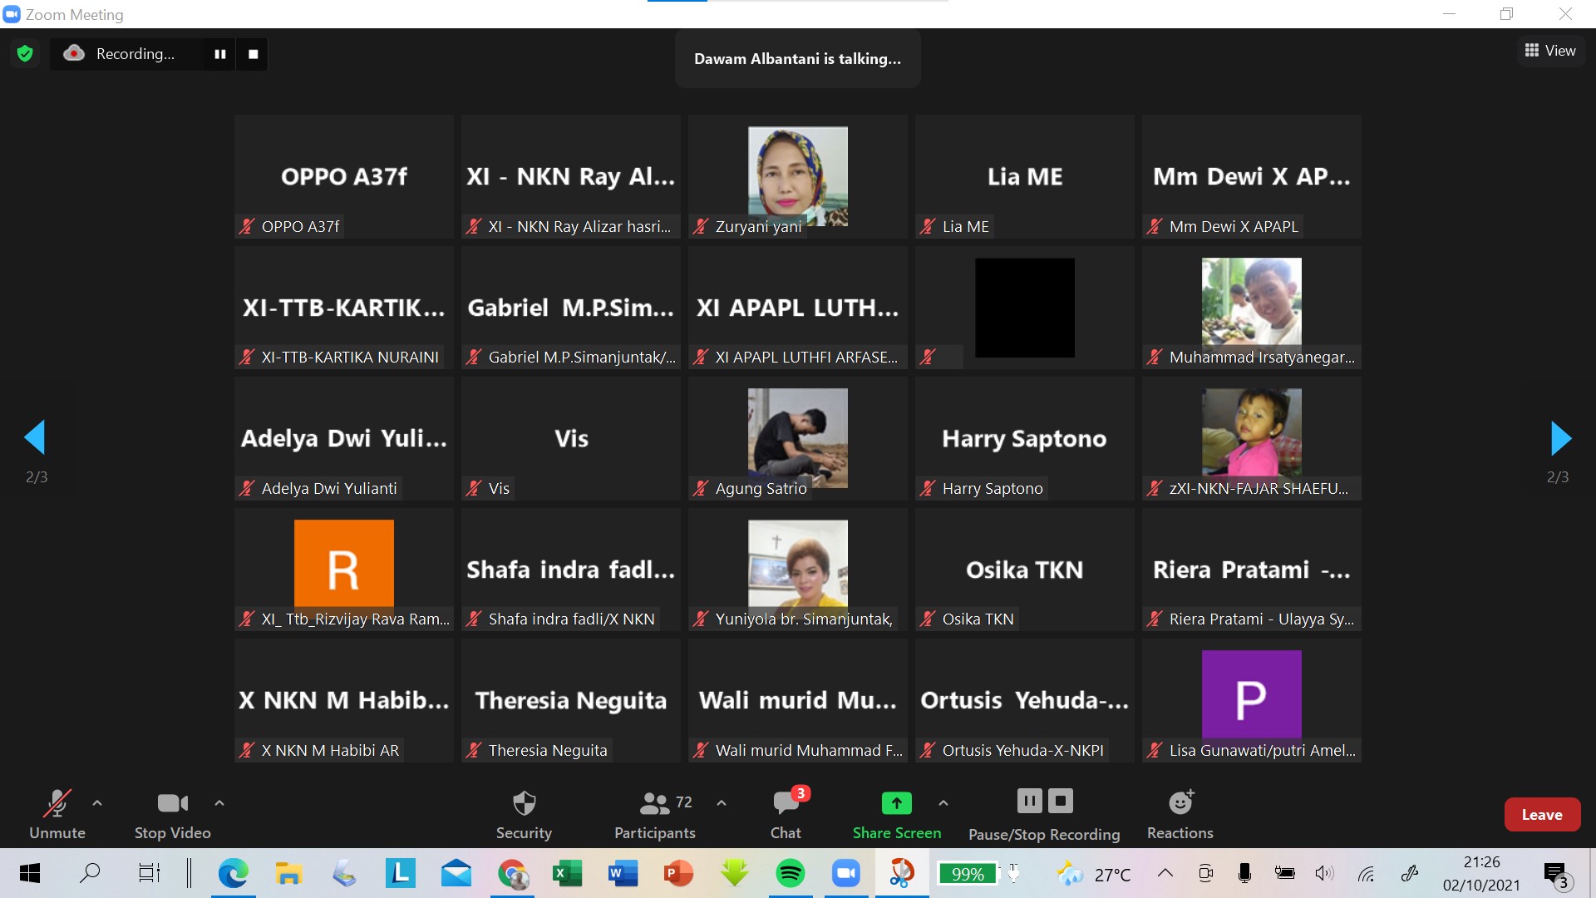
Task: Unmute the microphone
Action: [x=57, y=804]
